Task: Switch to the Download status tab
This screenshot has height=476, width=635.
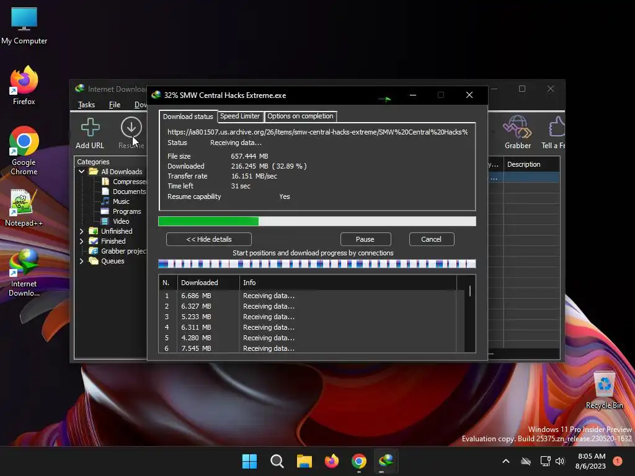Action: tap(188, 117)
